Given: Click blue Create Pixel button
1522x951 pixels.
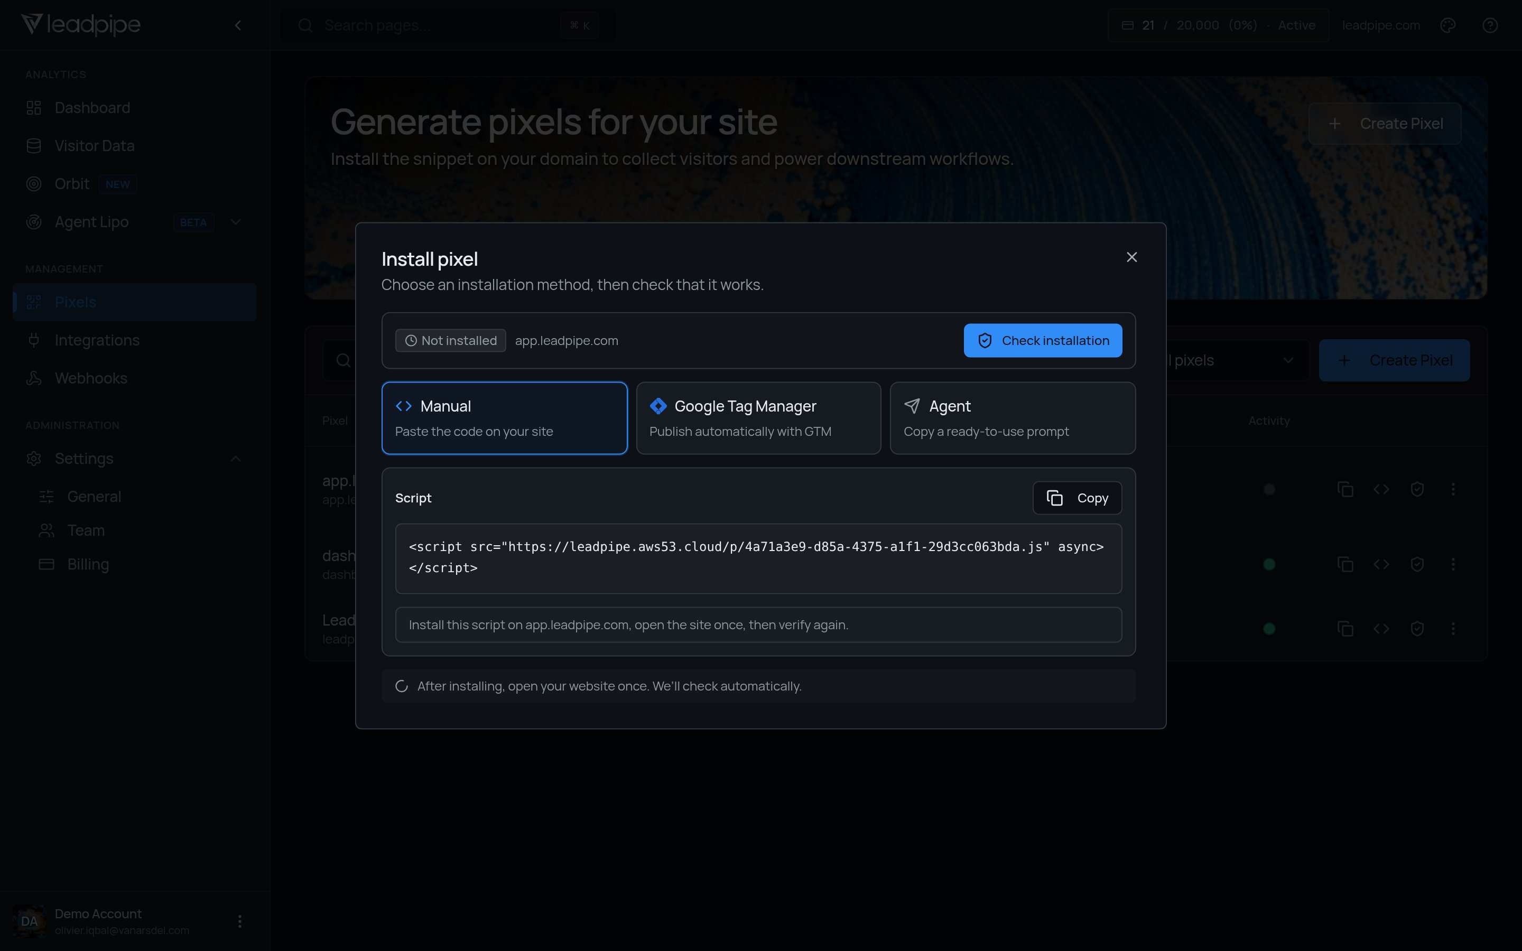Looking at the screenshot, I should point(1394,360).
